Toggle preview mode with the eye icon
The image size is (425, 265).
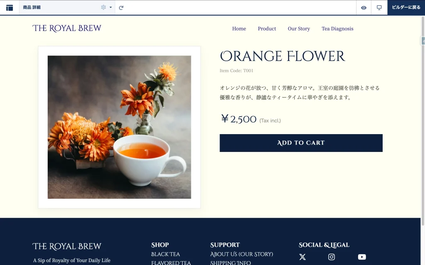(364, 7)
